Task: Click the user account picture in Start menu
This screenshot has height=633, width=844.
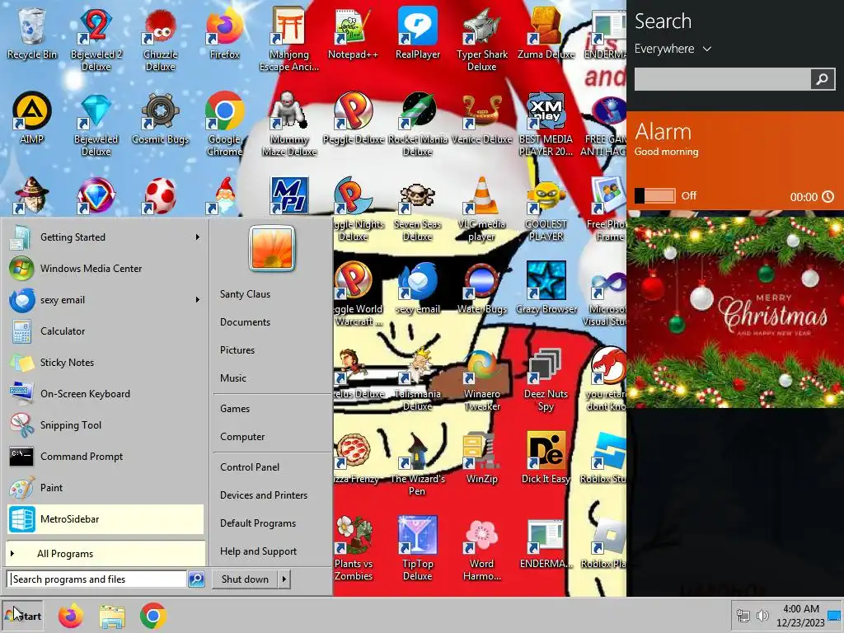Action: click(x=272, y=249)
